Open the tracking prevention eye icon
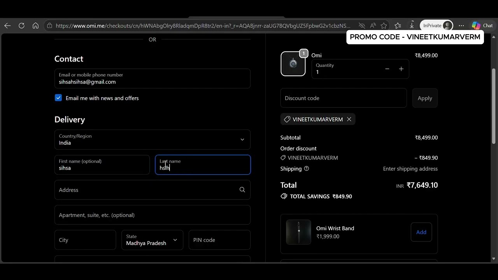Screen dimensions: 498x280 pos(362,26)
